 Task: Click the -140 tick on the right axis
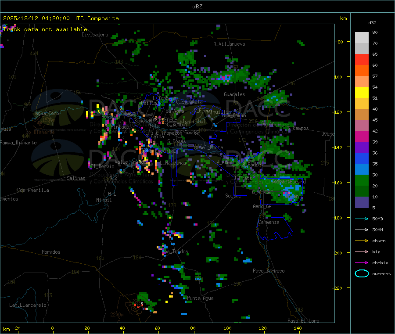coord(338,147)
